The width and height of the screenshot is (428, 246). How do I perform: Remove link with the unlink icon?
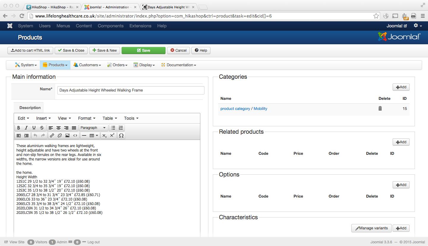pos(60,135)
